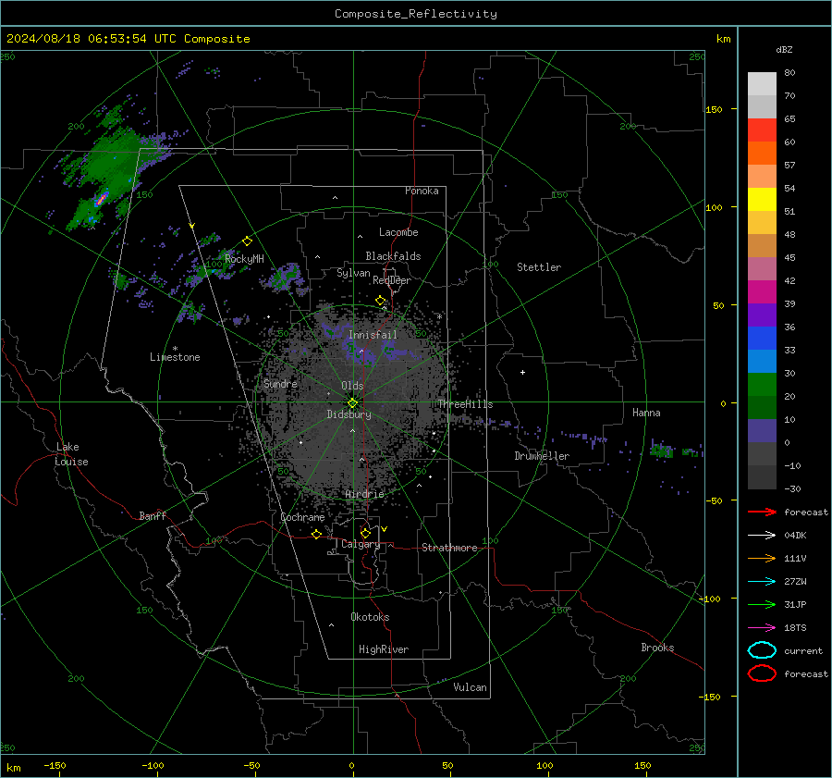Click the red forecast arrow in legend

(762, 512)
